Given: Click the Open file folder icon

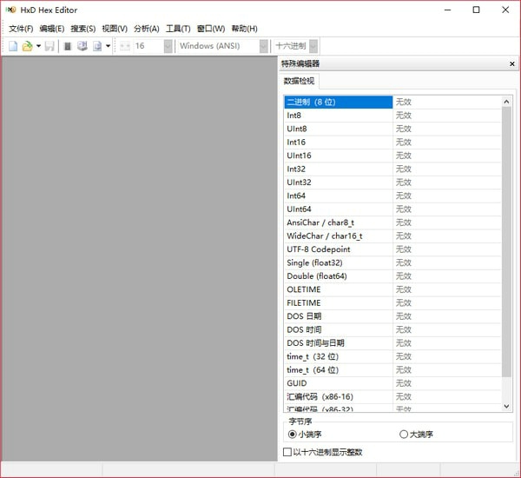Looking at the screenshot, I should pos(27,46).
